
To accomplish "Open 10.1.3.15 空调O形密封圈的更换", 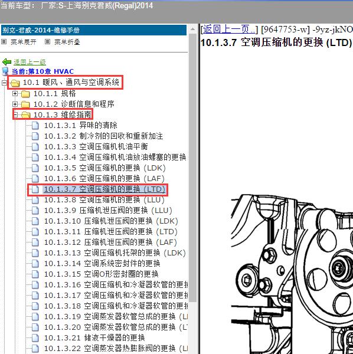I will pyautogui.click(x=101, y=274).
